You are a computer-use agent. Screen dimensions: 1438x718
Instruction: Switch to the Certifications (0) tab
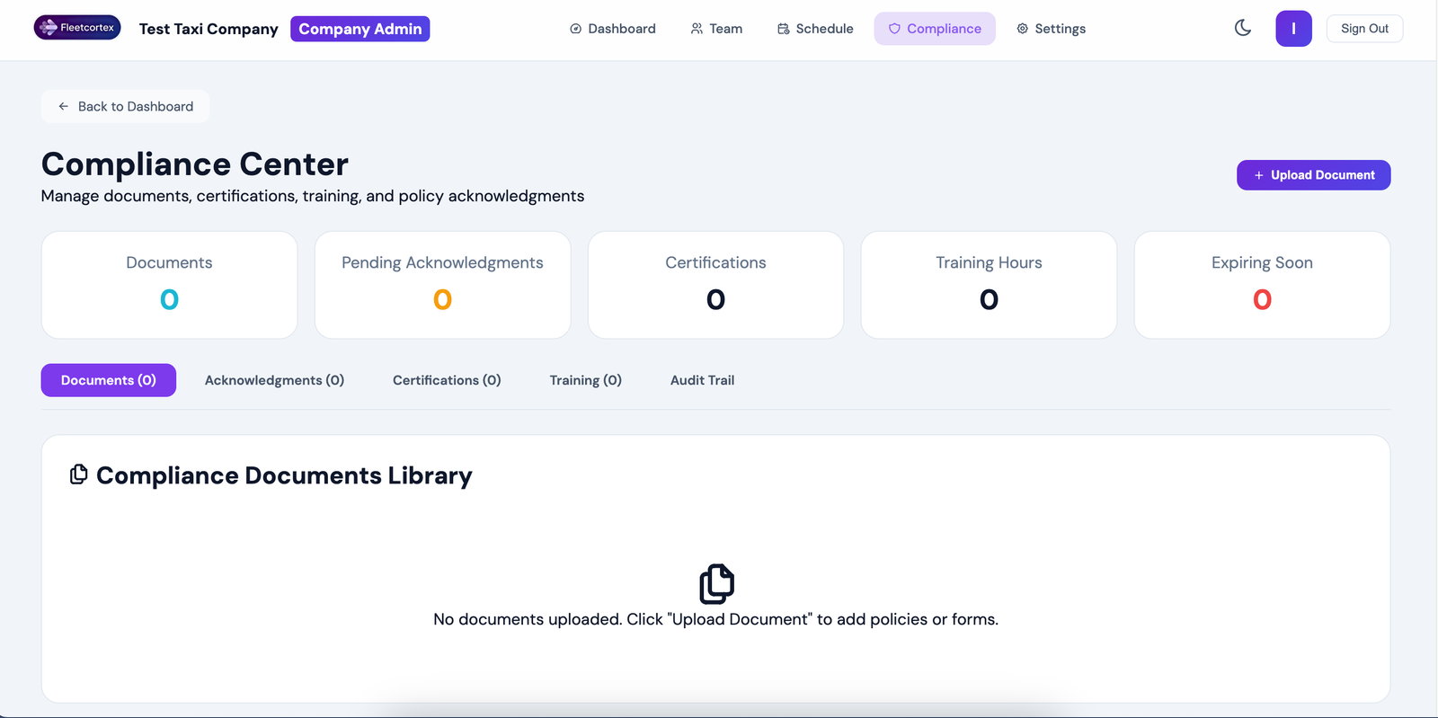point(447,380)
